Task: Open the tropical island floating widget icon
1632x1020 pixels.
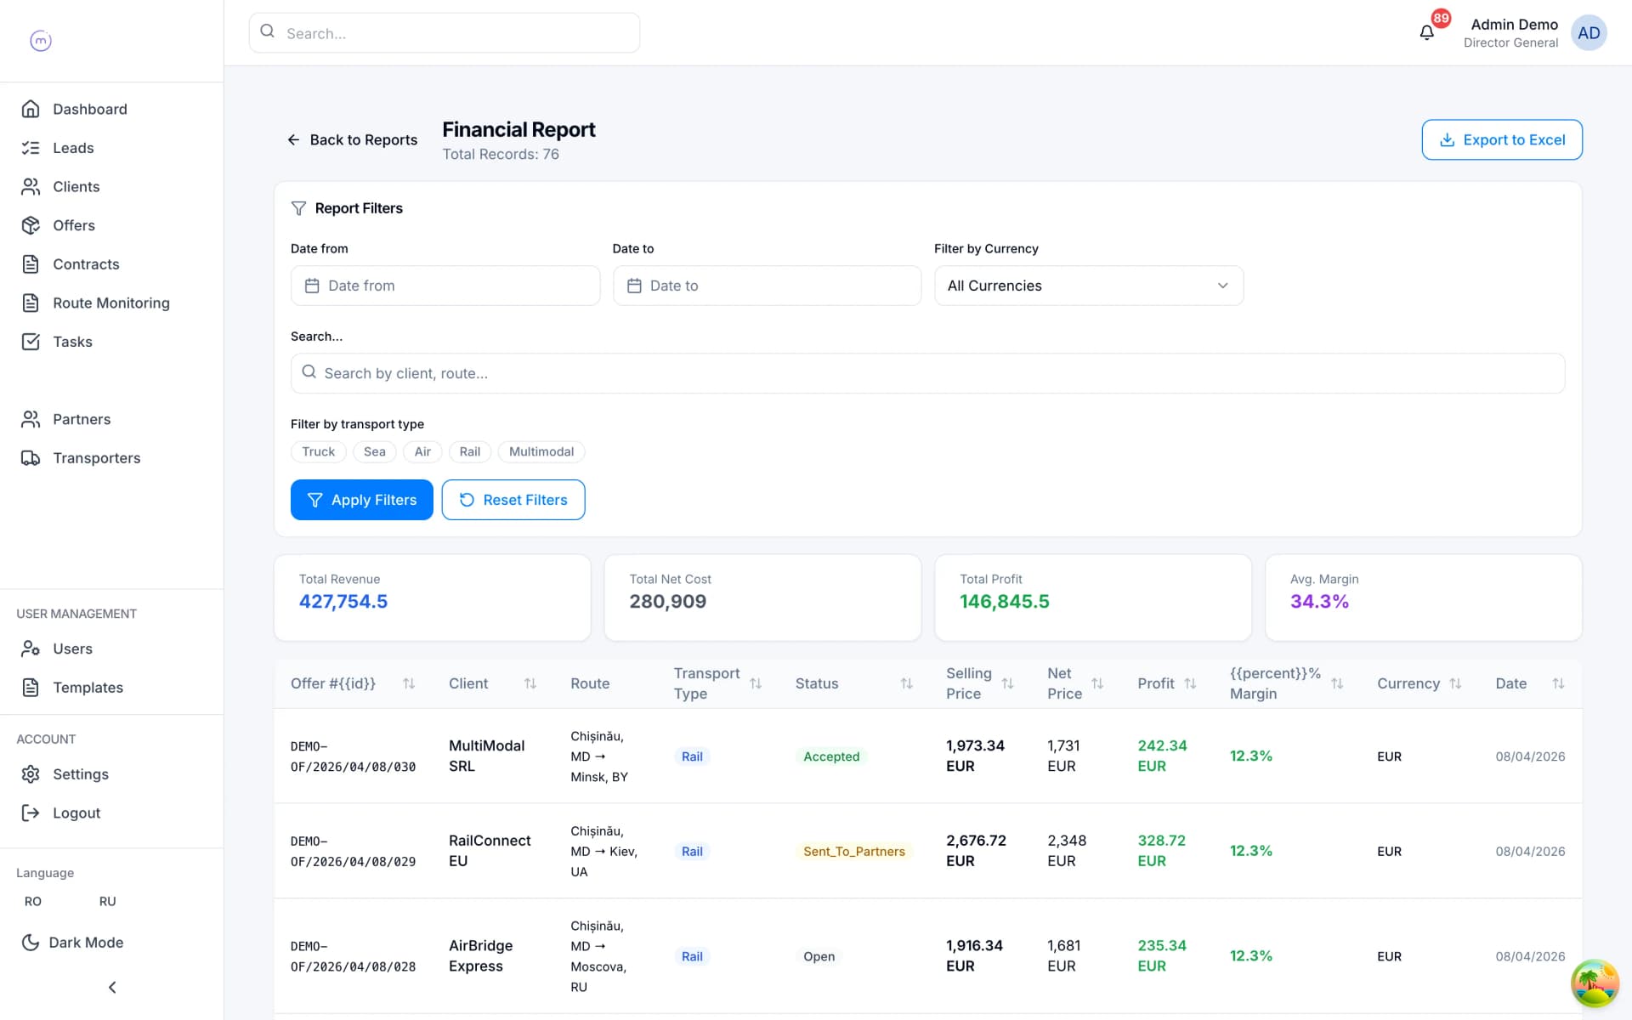Action: pyautogui.click(x=1595, y=983)
